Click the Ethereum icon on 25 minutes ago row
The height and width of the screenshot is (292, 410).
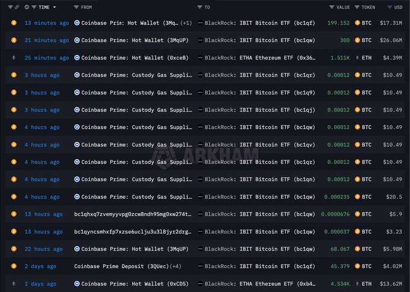pos(14,58)
